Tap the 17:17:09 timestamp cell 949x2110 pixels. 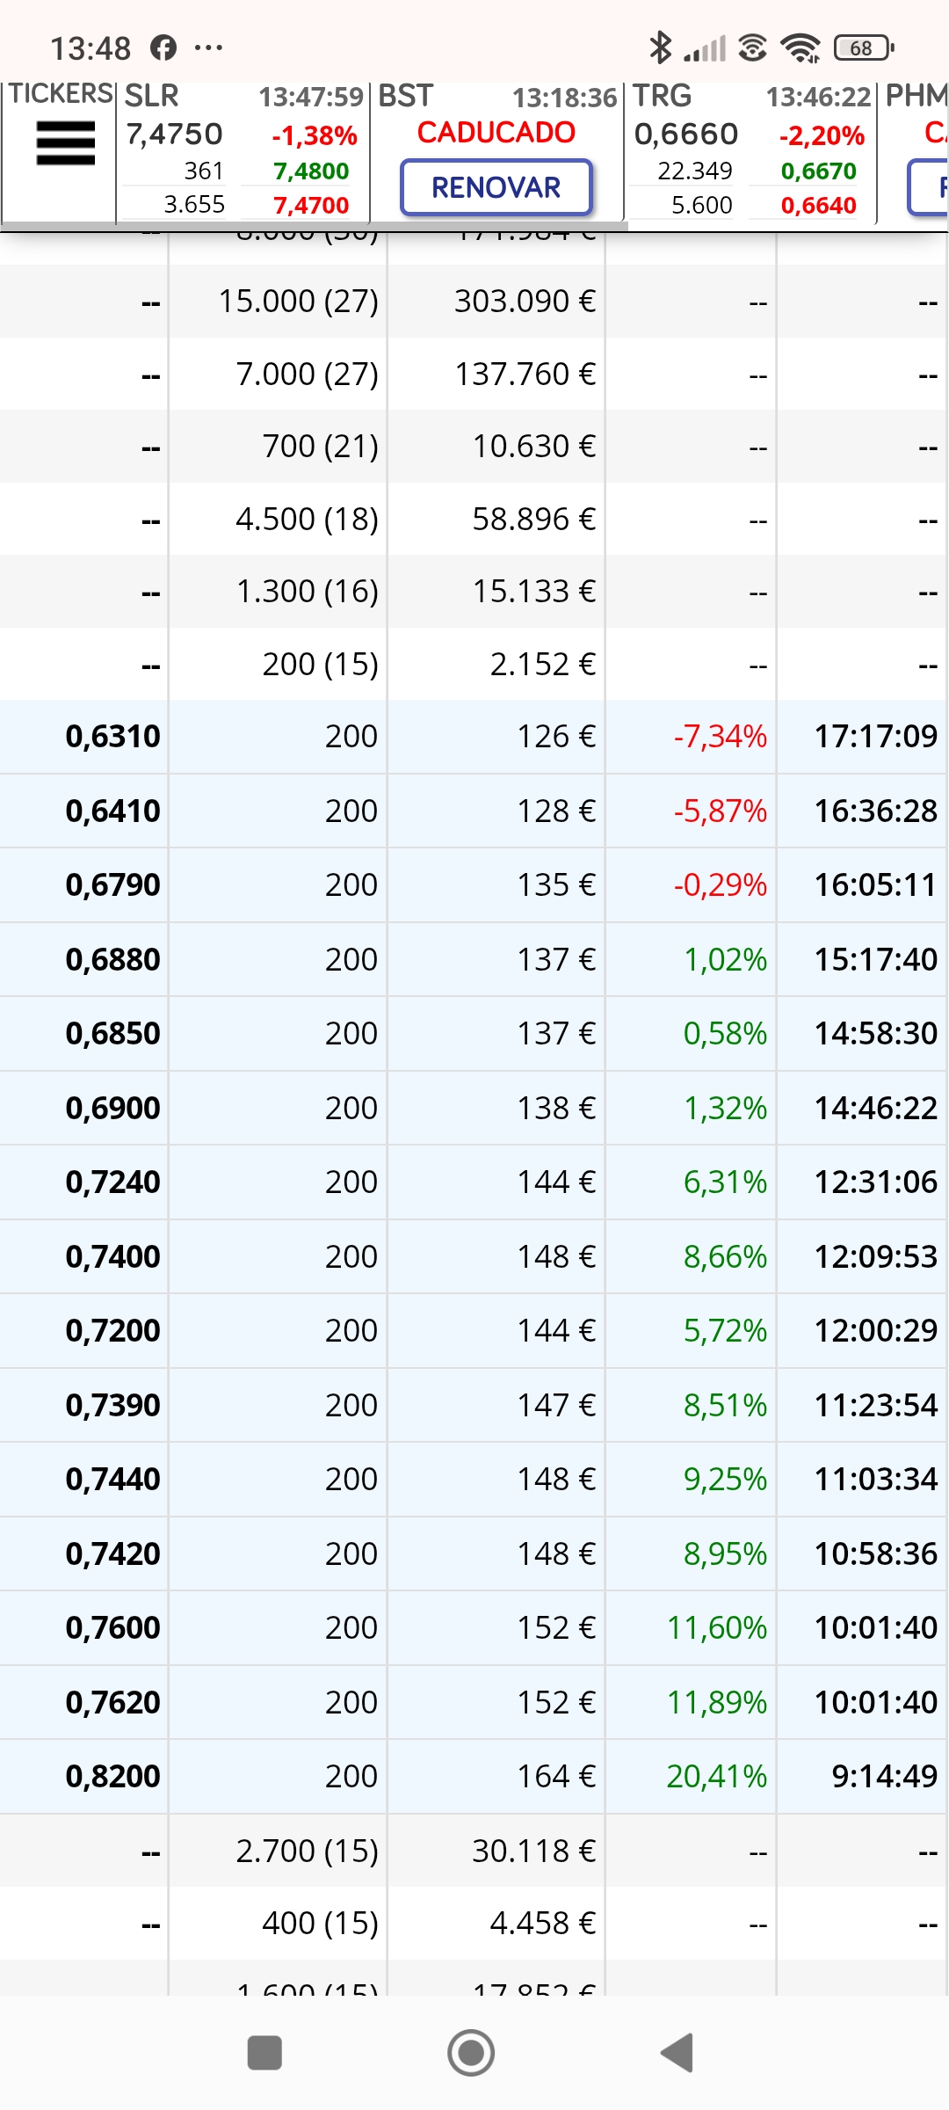[876, 737]
